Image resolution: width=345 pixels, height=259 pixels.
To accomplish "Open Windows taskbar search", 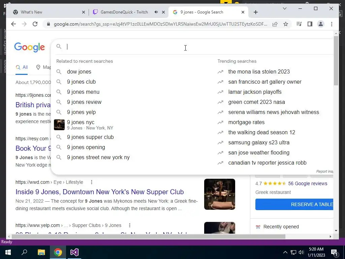I will click(x=24, y=252).
